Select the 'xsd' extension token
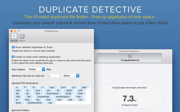180x112 pixels. tap(59, 99)
